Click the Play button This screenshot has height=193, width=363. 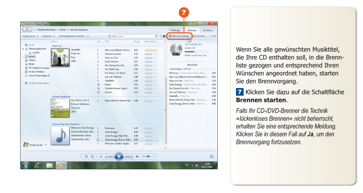[x=119, y=156]
